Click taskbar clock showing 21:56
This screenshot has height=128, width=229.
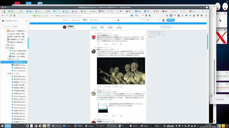pyautogui.click(x=208, y=126)
